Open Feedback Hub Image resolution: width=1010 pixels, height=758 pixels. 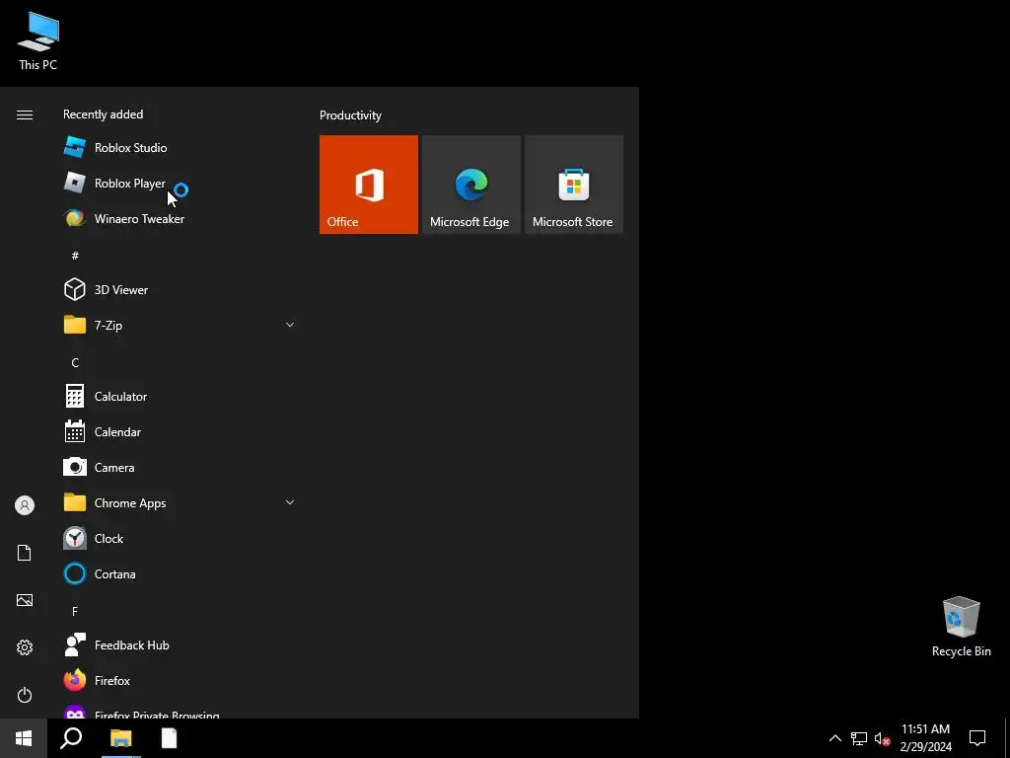click(x=180, y=645)
